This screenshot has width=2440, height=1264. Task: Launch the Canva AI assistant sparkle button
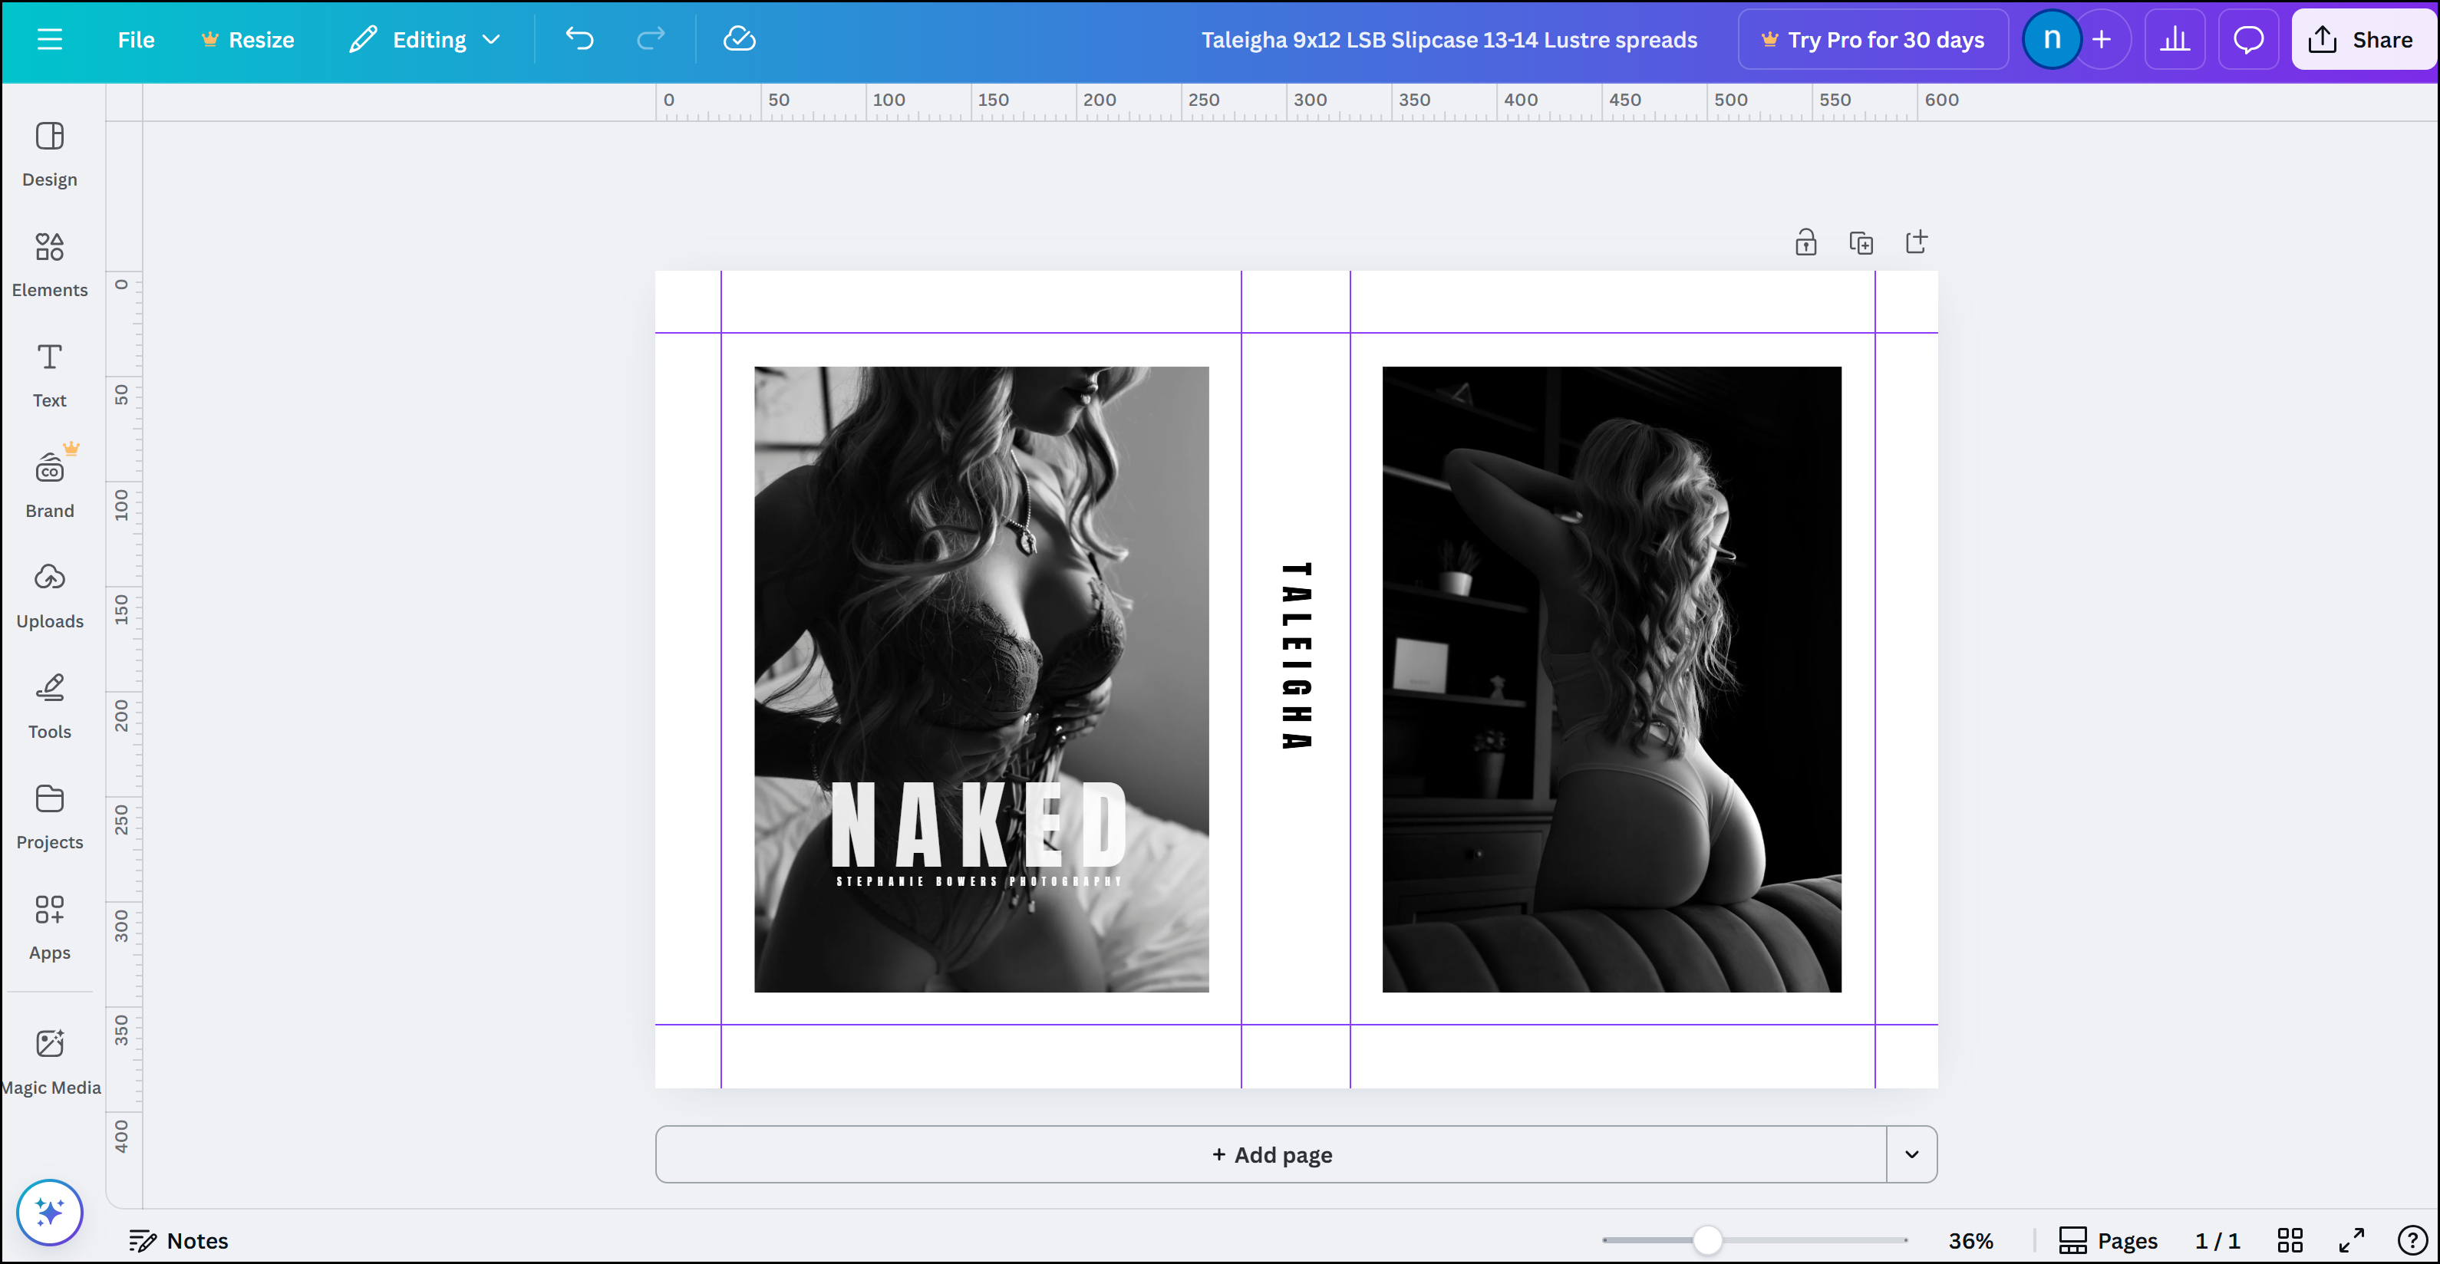(x=49, y=1212)
